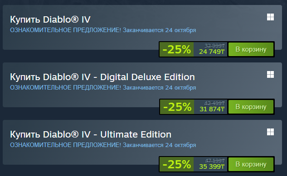Click the discounted price 24 749₸
This screenshot has width=287, height=176.
pyautogui.click(x=212, y=52)
